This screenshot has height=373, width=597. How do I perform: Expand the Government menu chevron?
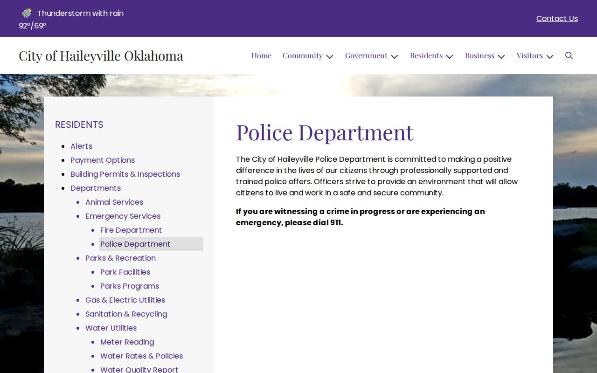395,56
